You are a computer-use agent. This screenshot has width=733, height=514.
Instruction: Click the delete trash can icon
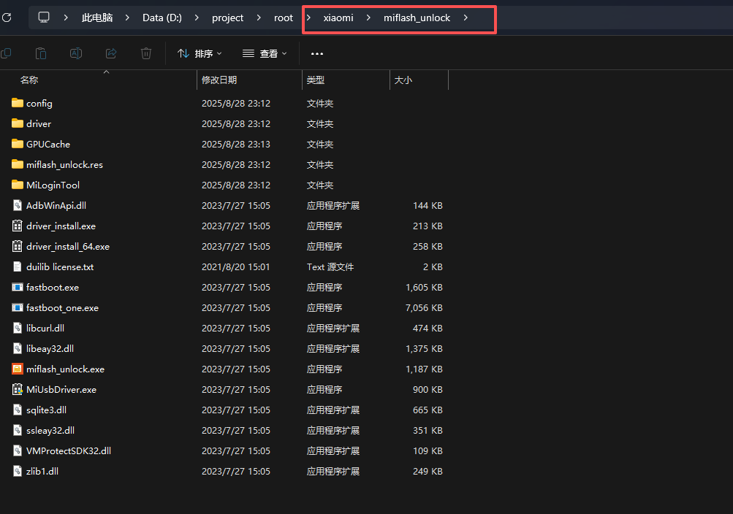146,54
